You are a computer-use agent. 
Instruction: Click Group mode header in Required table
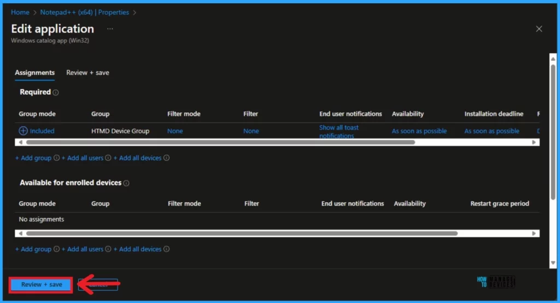click(37, 114)
